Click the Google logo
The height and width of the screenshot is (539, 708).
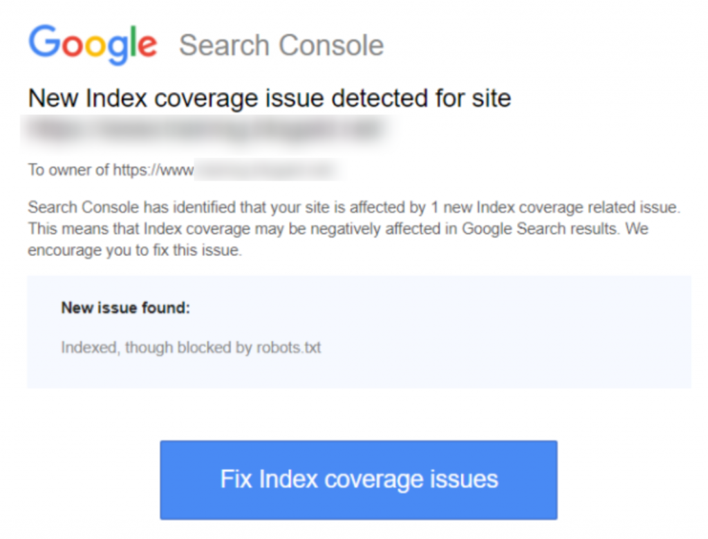[x=93, y=44]
